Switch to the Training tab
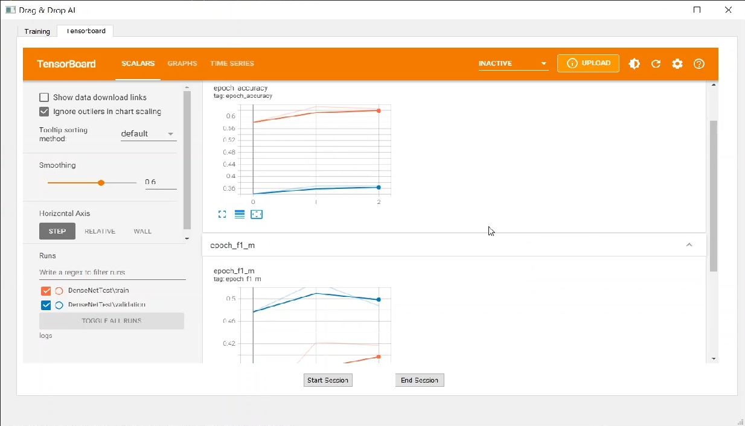Image resolution: width=745 pixels, height=426 pixels. (x=37, y=31)
